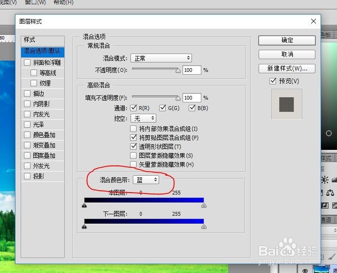
Task: Uncheck 将剪贴图层混合成组(P) option
Action: point(133,138)
